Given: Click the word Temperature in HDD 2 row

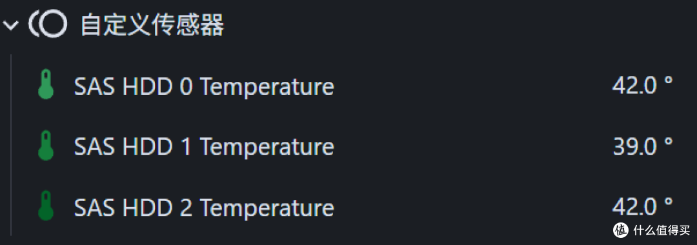Looking at the screenshot, I should pyautogui.click(x=267, y=208).
